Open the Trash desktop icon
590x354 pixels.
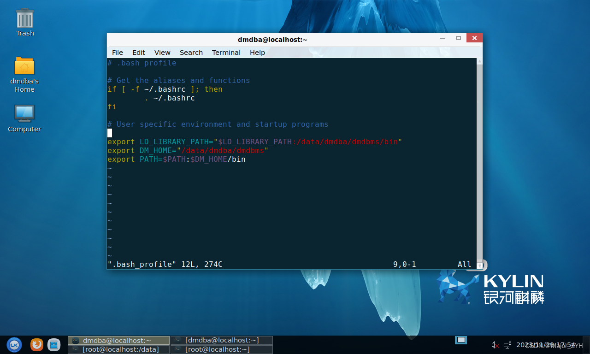click(25, 22)
